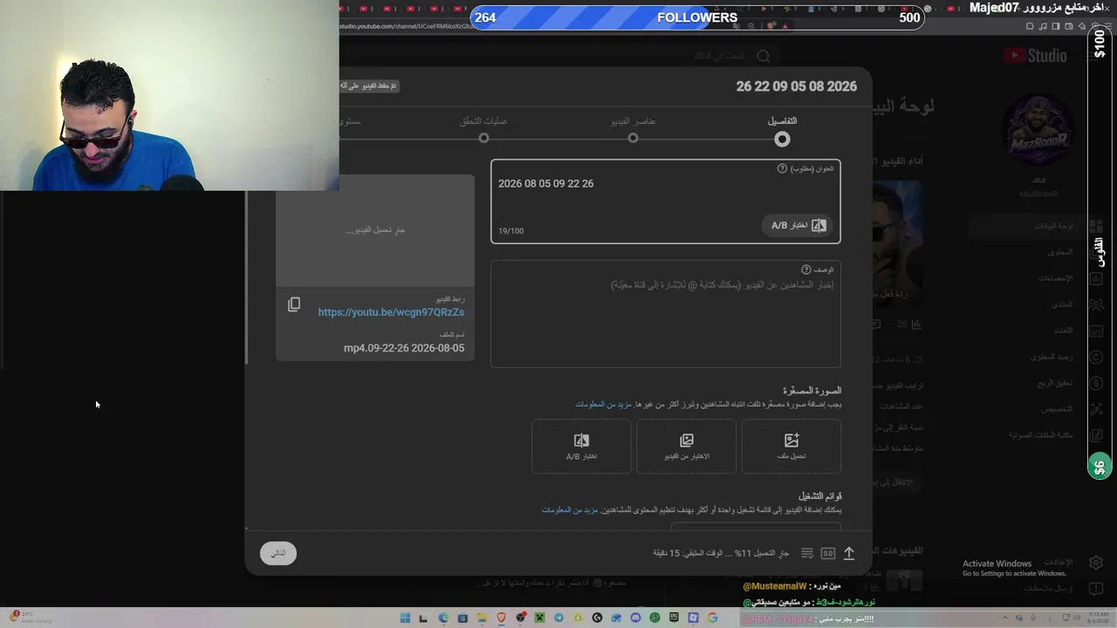The image size is (1117, 628).
Task: Copy the video link with the copy icon
Action: pos(294,304)
